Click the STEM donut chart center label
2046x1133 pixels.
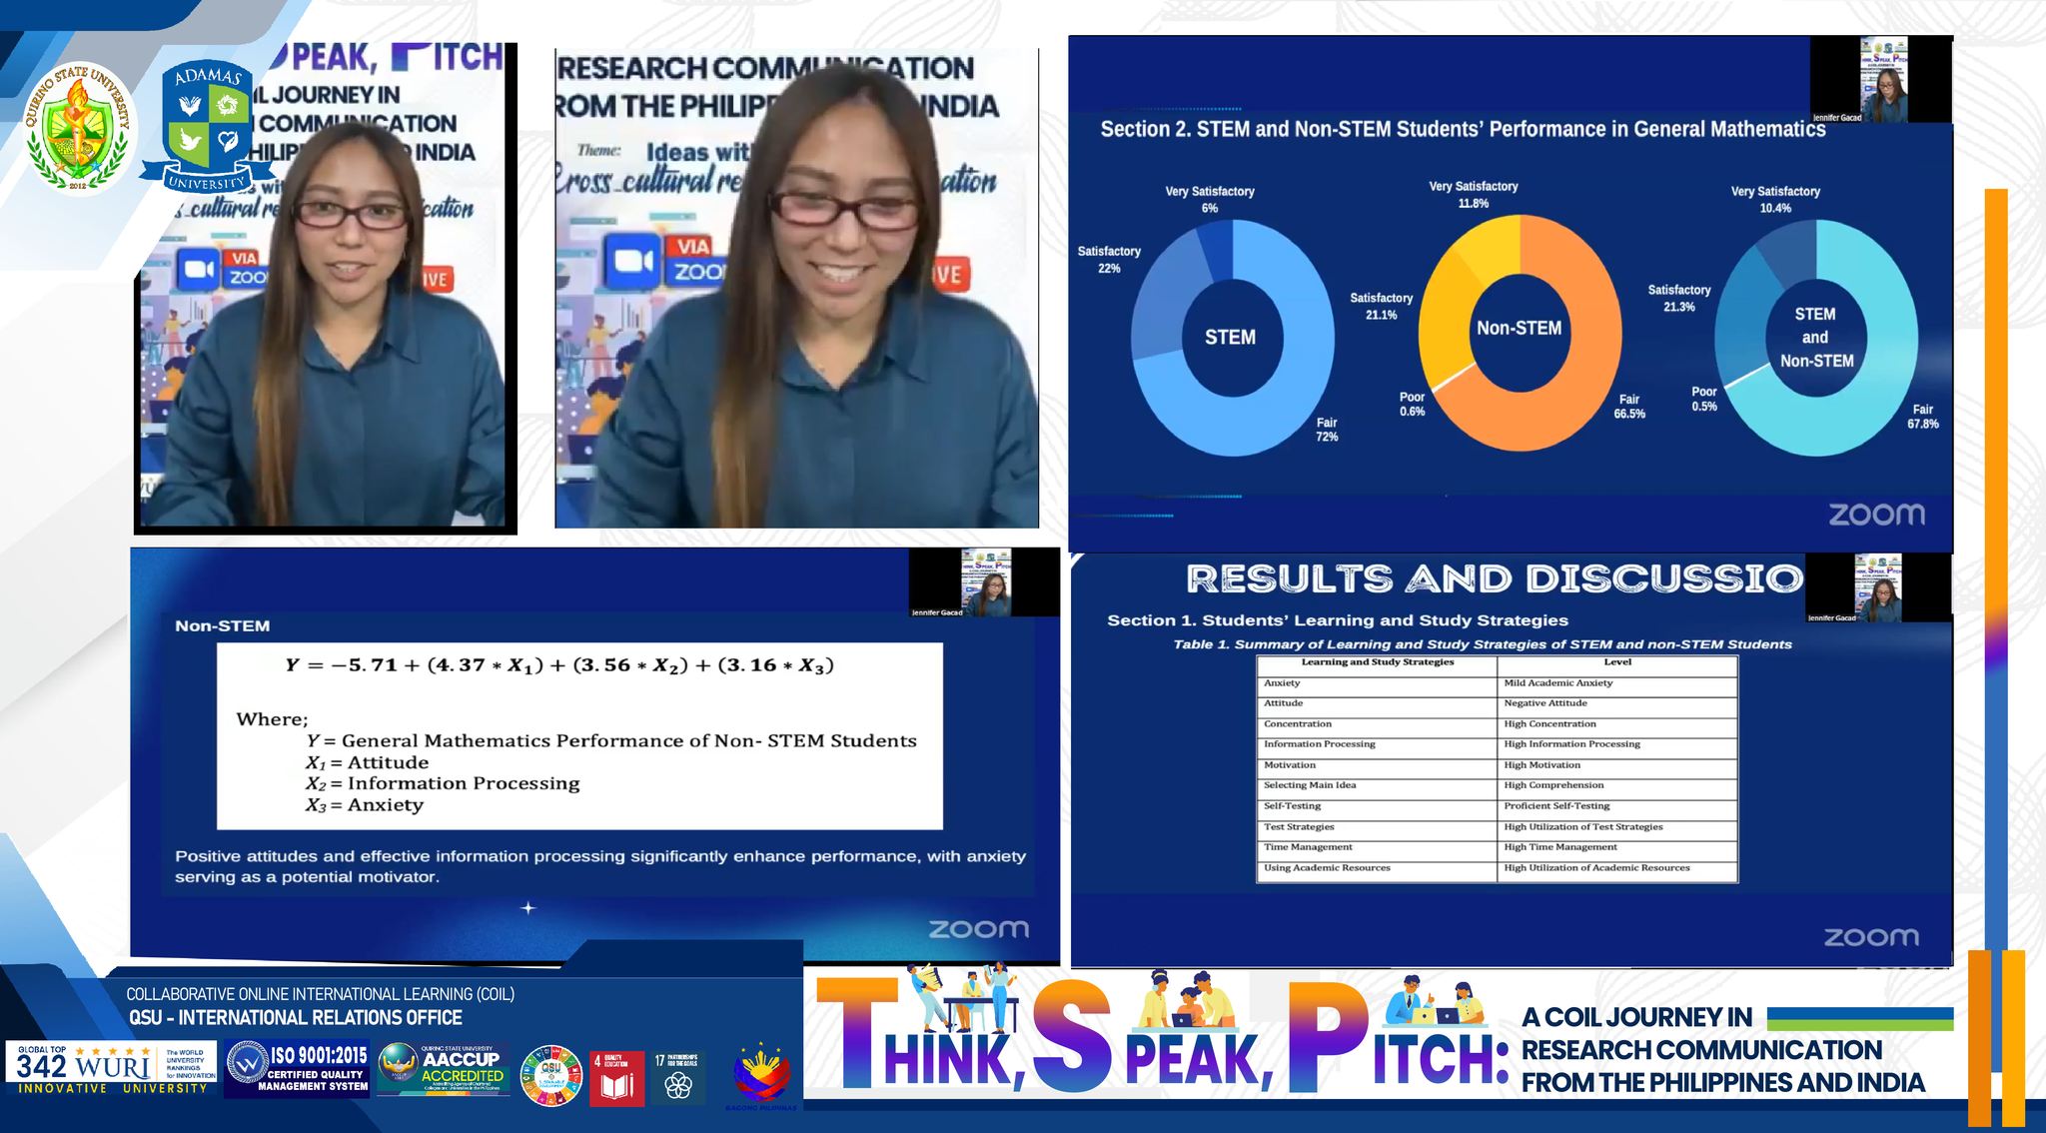click(1230, 337)
